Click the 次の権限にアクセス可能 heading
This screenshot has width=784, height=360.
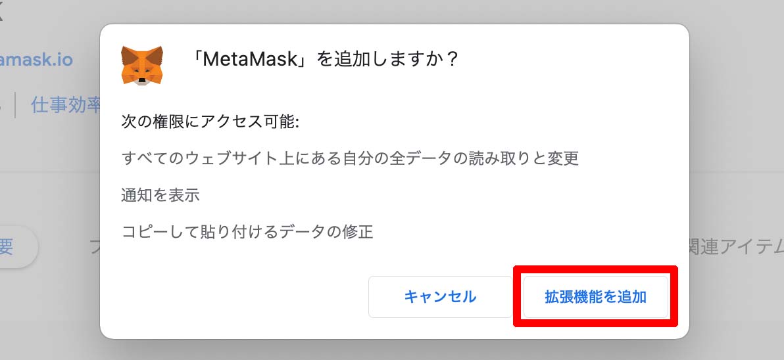click(210, 122)
